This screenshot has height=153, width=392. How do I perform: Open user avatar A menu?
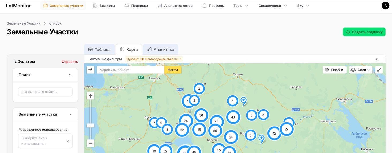pos(385,6)
